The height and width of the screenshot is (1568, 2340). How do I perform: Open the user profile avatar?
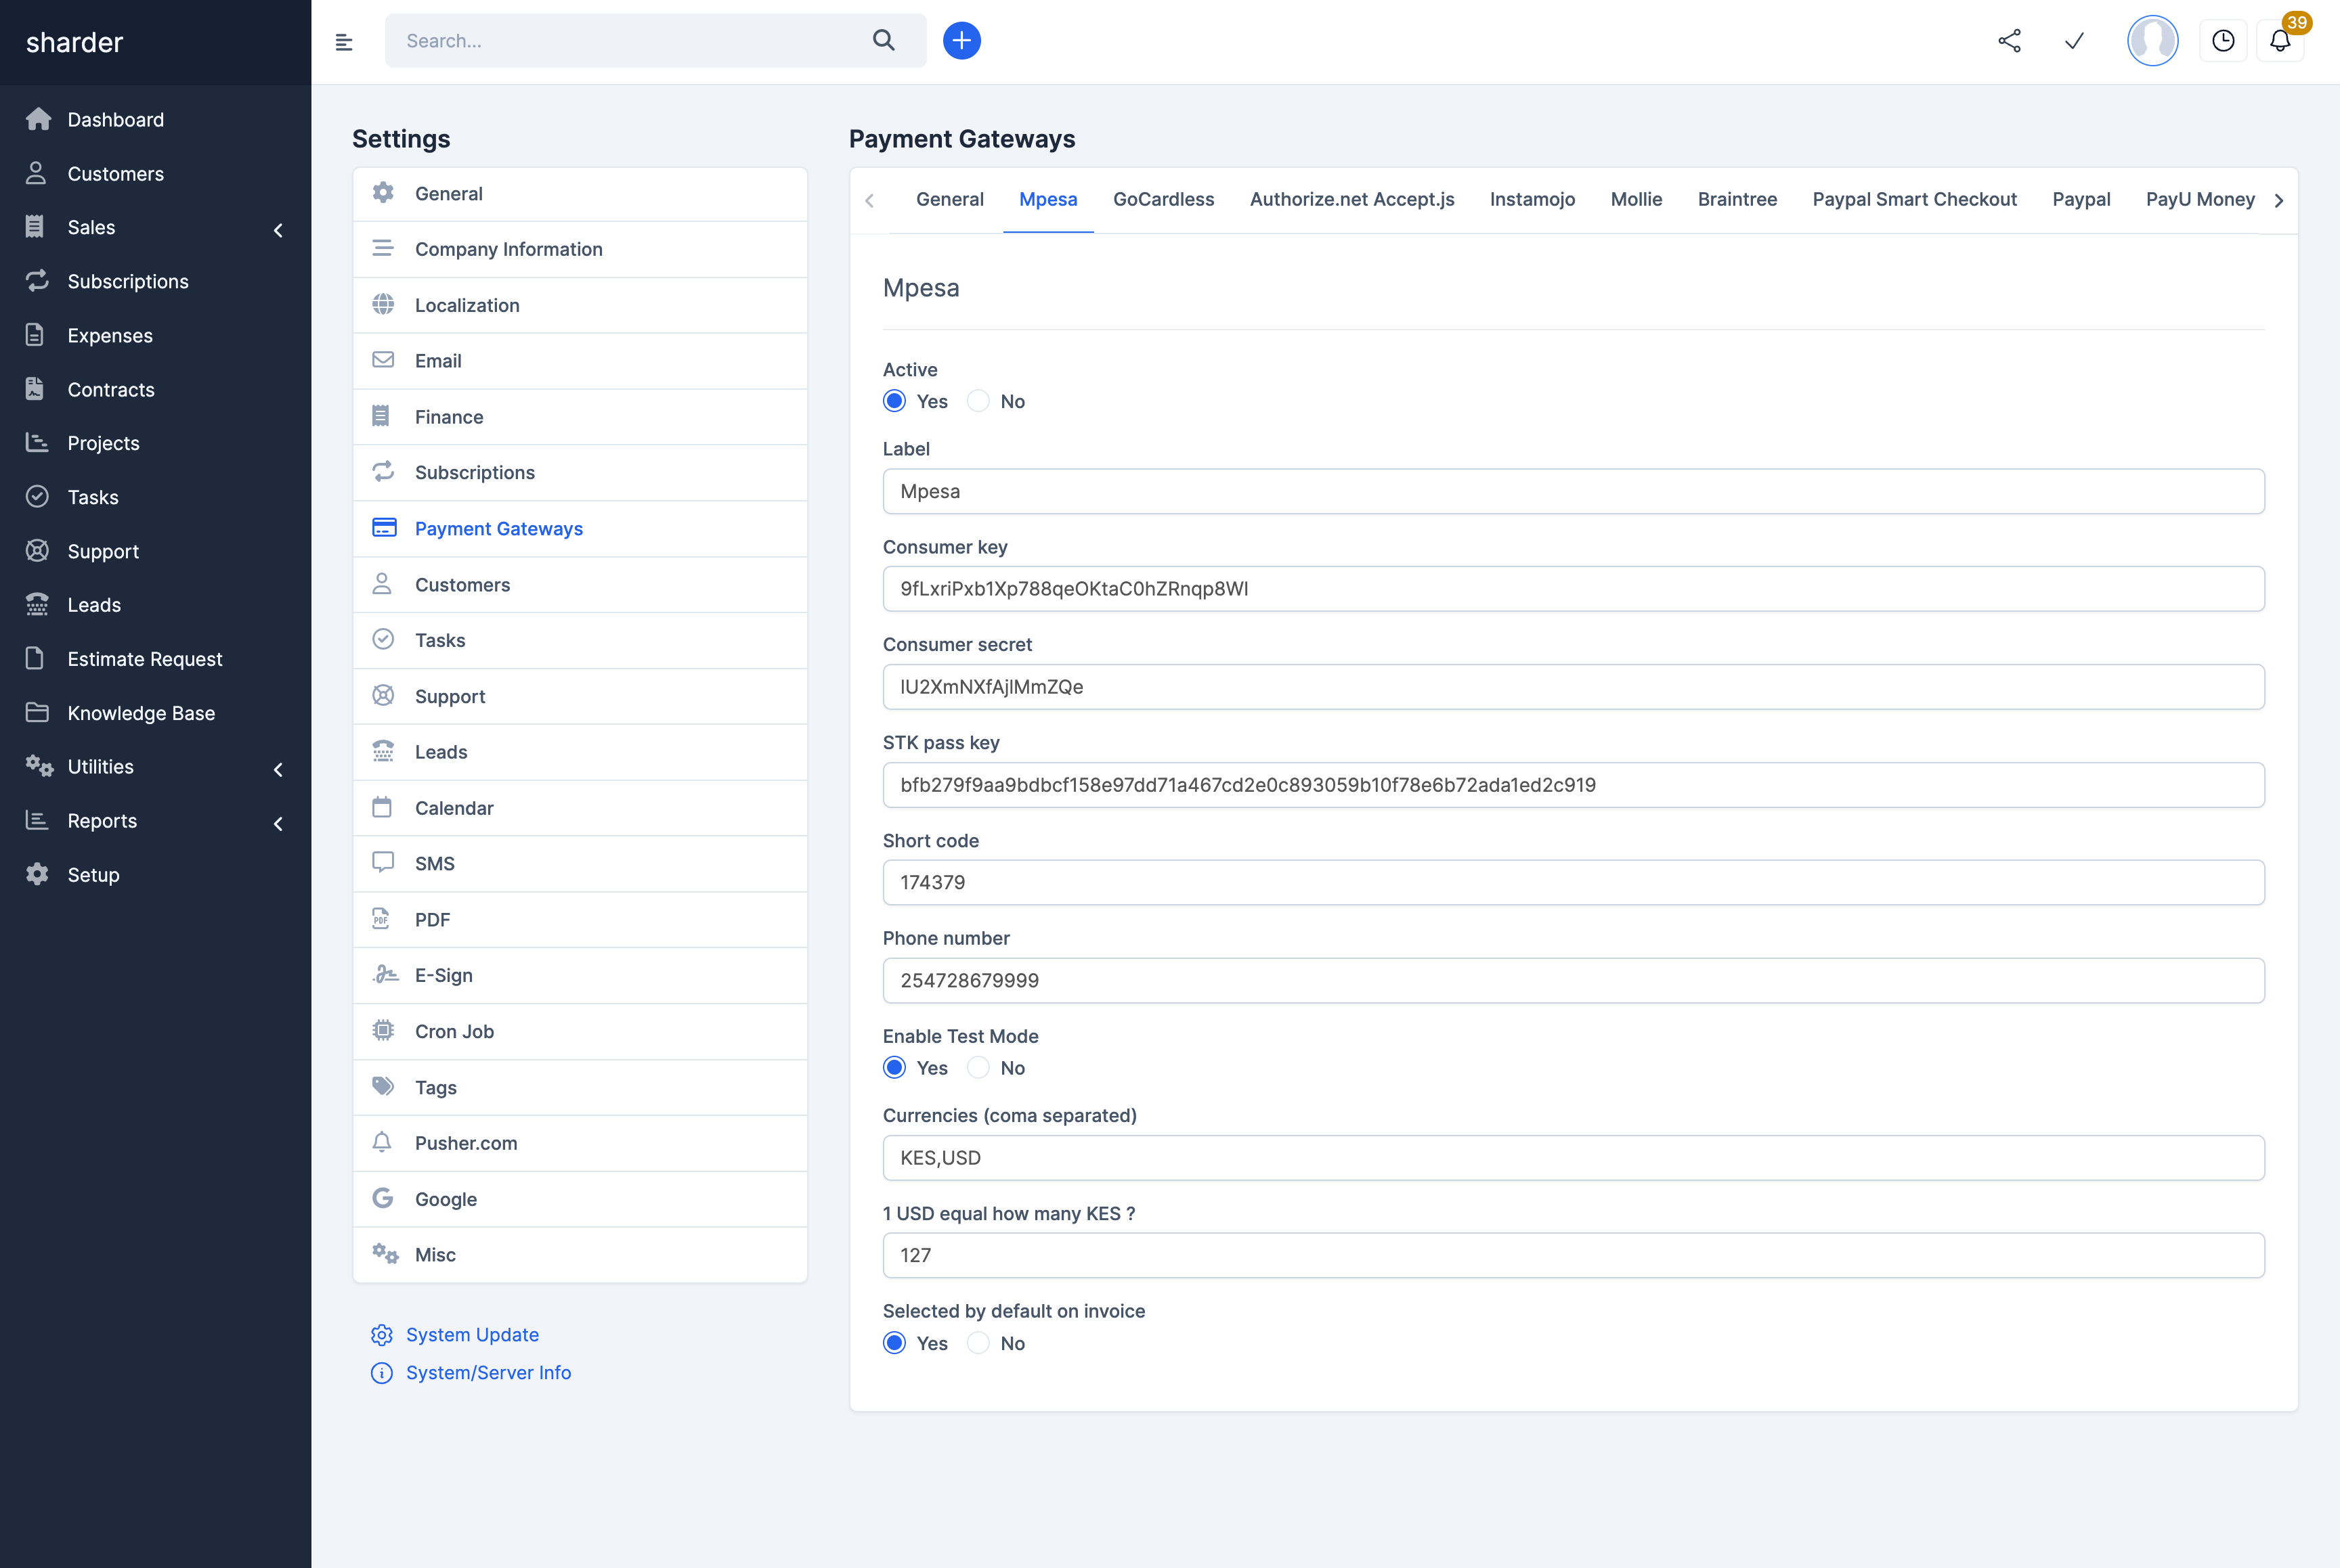click(x=2152, y=41)
